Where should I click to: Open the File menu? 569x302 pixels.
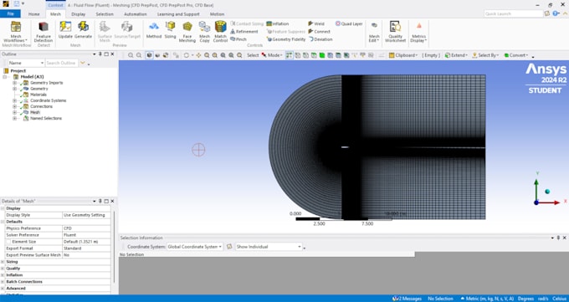11,13
